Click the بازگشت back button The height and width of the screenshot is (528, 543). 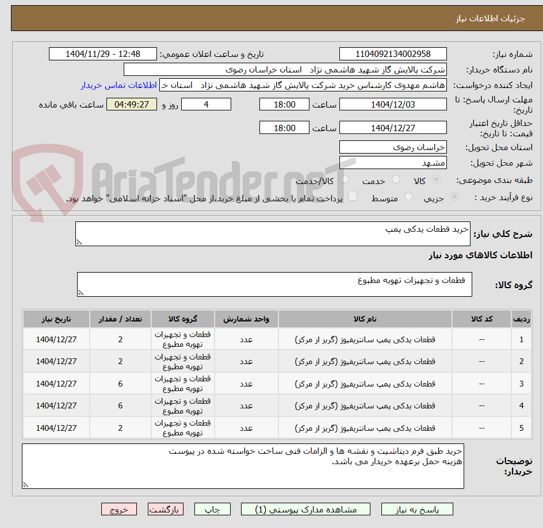coord(166,509)
